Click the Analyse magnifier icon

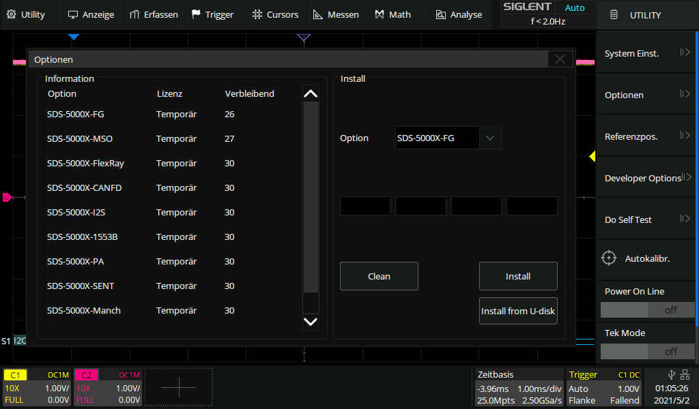click(440, 15)
